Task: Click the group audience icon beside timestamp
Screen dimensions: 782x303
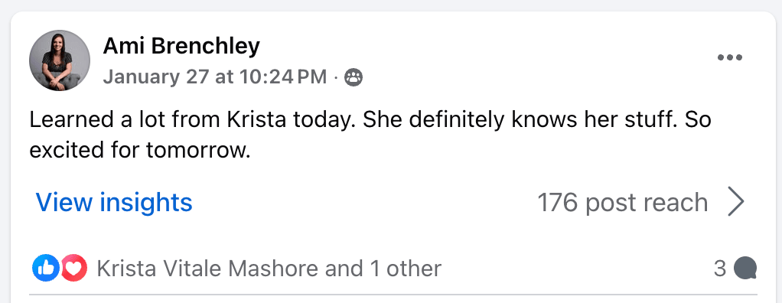Action: point(354,77)
